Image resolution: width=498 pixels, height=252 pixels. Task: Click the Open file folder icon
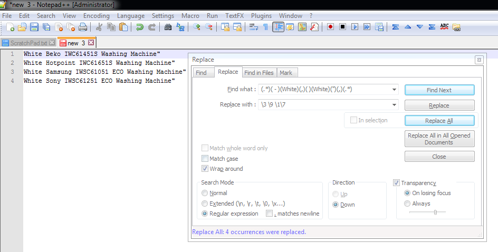(22, 27)
